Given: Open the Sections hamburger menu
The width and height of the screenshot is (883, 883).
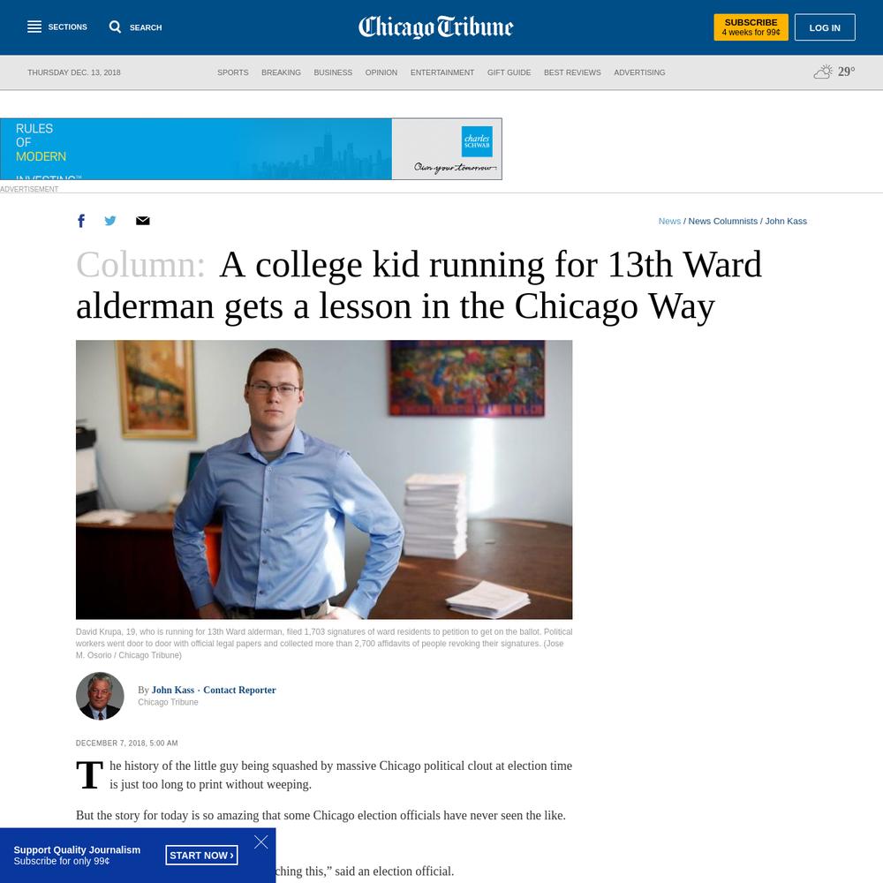Looking at the screenshot, I should point(34,27).
